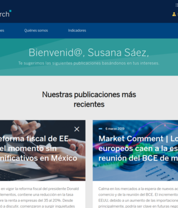The width and height of the screenshot is (178, 208).
Task: Click the summary text about Donald reform
Action: coord(40,197)
